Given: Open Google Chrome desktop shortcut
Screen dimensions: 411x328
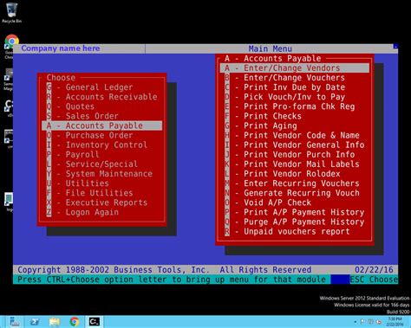Looking at the screenshot, I should click(11, 41).
